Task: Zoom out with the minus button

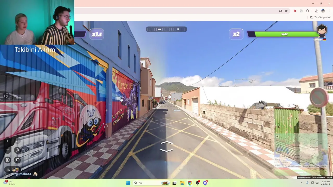Action: pos(8,149)
